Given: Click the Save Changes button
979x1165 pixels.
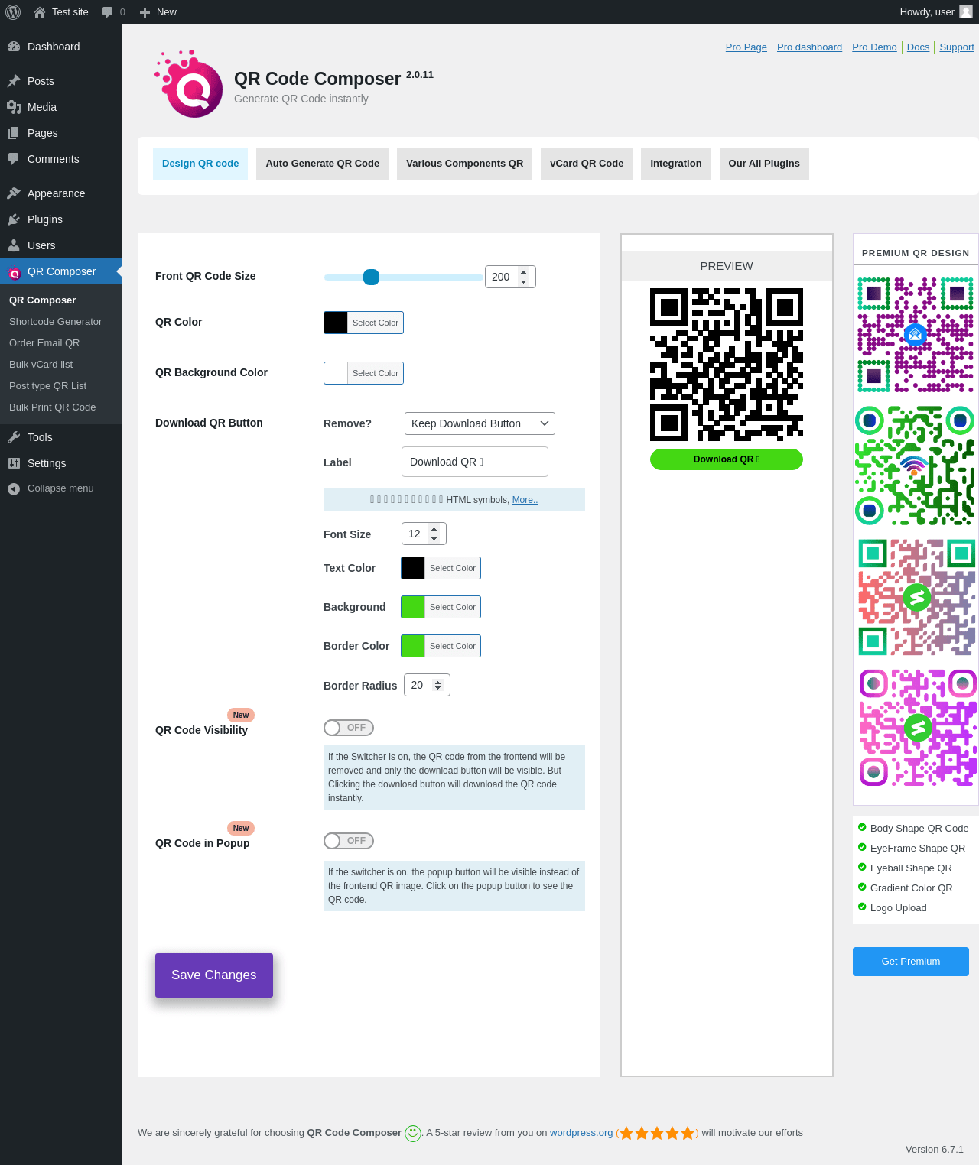Looking at the screenshot, I should pos(214,975).
